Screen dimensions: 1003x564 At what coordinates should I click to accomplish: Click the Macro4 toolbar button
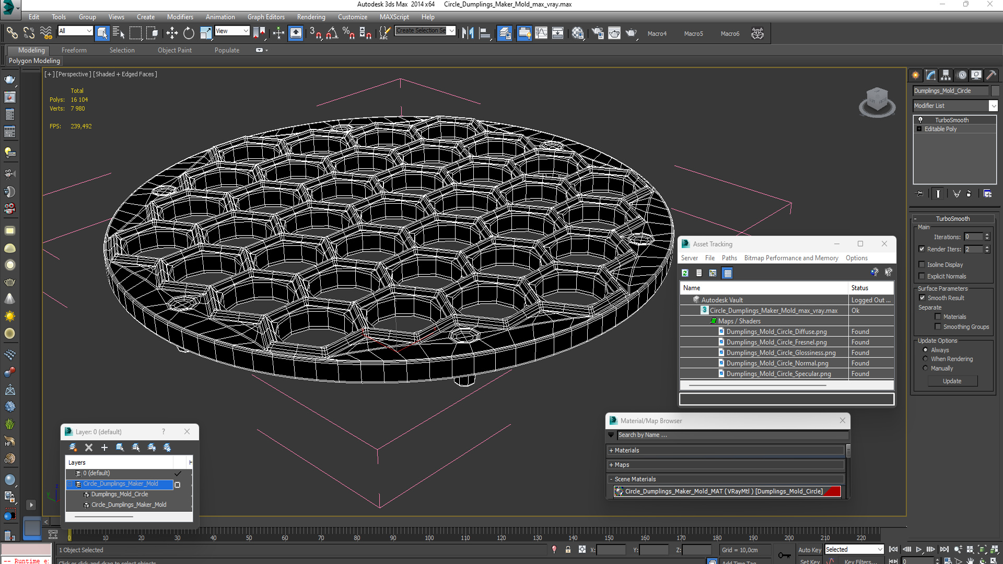coord(657,33)
